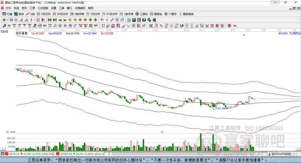Move chart left with black arrow
This screenshot has width=301, height=163.
pyautogui.click(x=60, y=20)
